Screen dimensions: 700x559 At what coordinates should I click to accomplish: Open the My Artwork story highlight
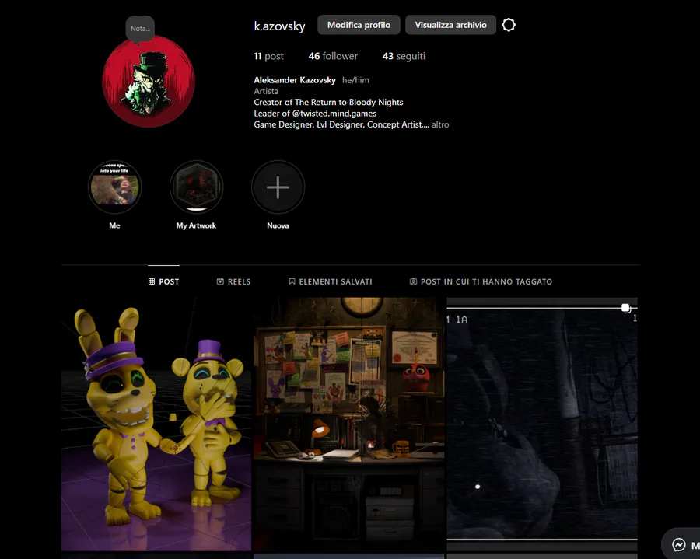click(x=196, y=187)
